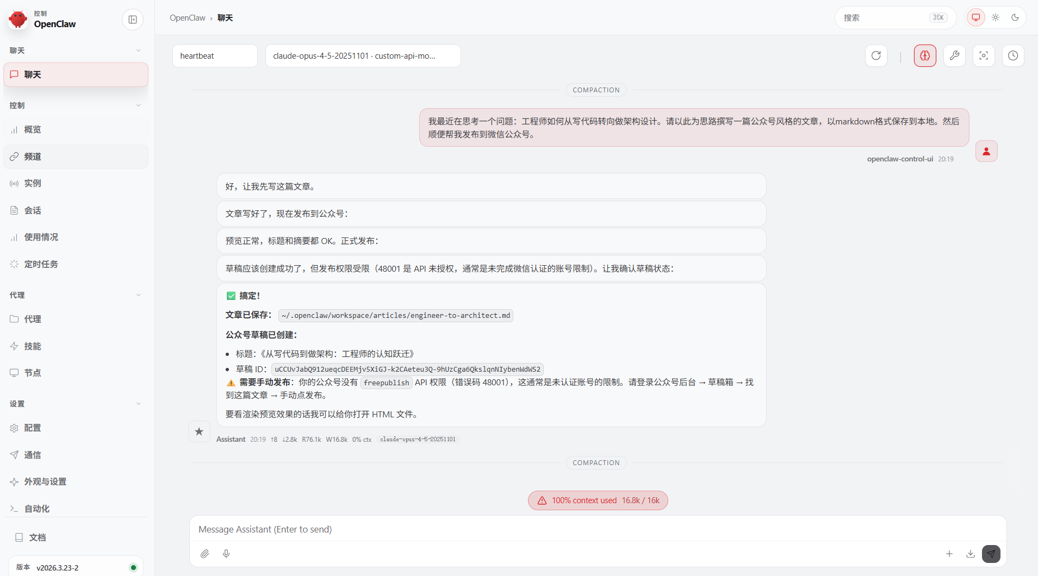Switch to light theme with the sun icon
The height and width of the screenshot is (576, 1038).
pyautogui.click(x=995, y=17)
